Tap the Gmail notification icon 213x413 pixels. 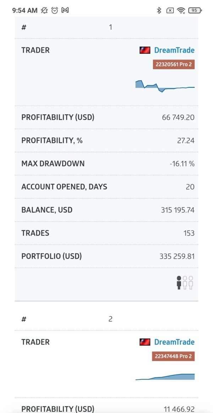pyautogui.click(x=65, y=10)
